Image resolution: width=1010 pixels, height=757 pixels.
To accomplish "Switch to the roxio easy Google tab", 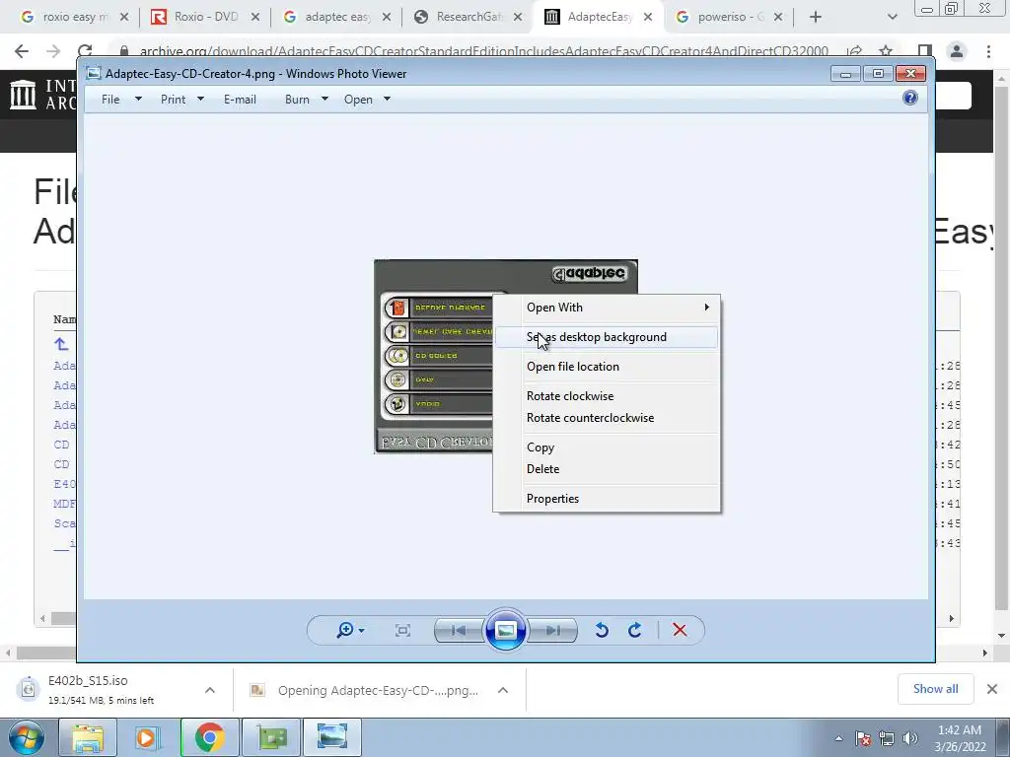I will tap(73, 18).
